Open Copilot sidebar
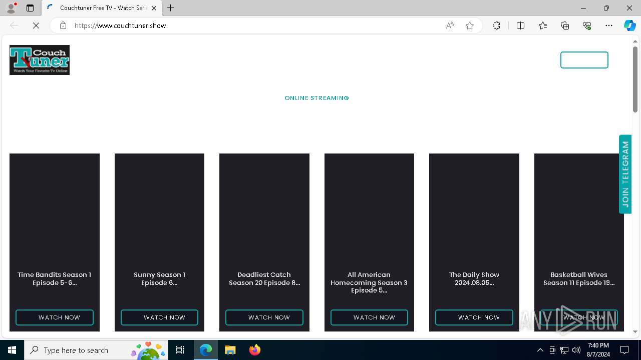 point(629,25)
